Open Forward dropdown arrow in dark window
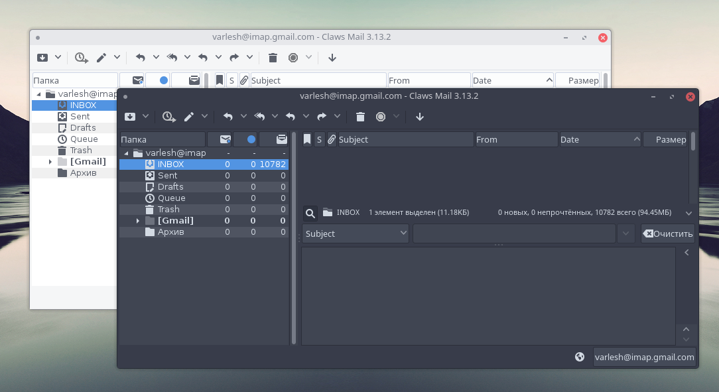719x392 pixels. point(337,117)
